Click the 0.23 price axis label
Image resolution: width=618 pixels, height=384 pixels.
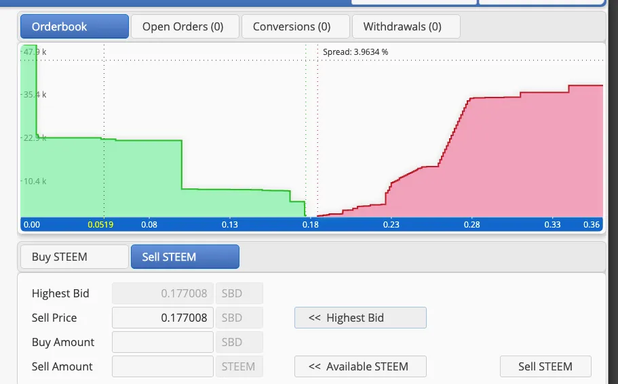[391, 225]
